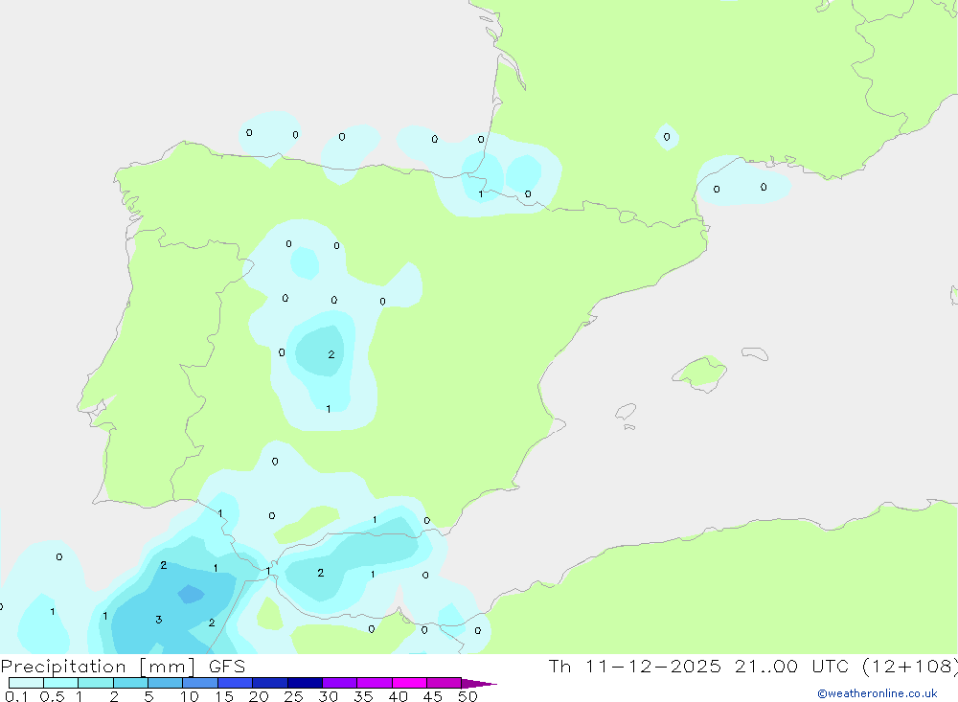The height and width of the screenshot is (702, 958).
Task: Click the legend label '40'
Action: [399, 696]
